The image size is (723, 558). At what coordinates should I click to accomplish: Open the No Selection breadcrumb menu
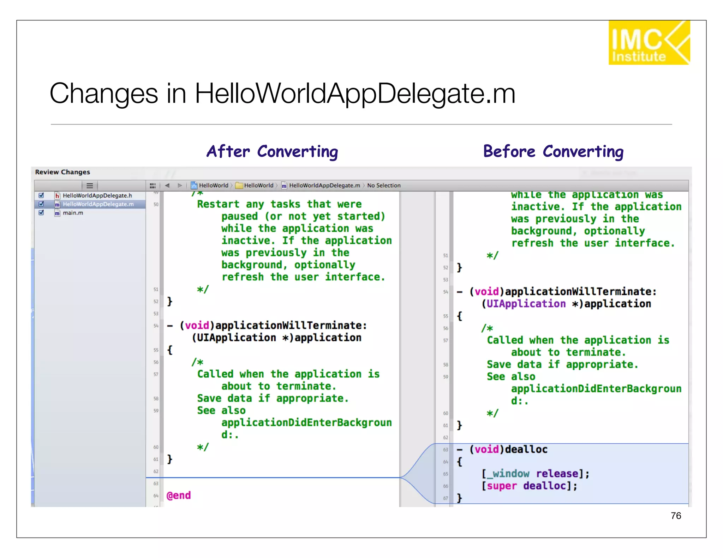click(384, 185)
